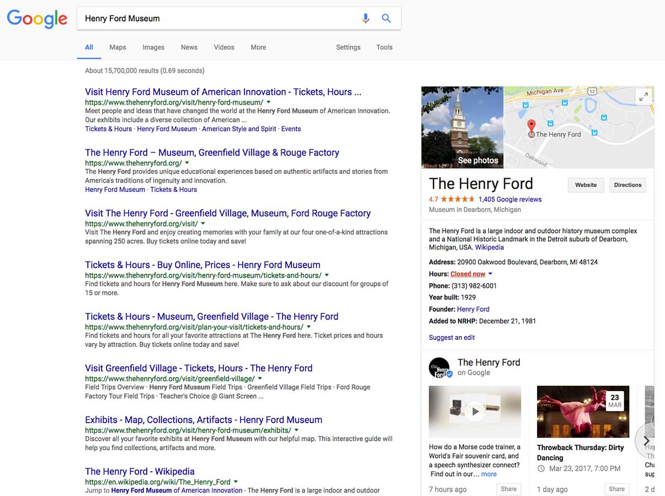
Task: Click the Events sitelink
Action: tap(291, 129)
